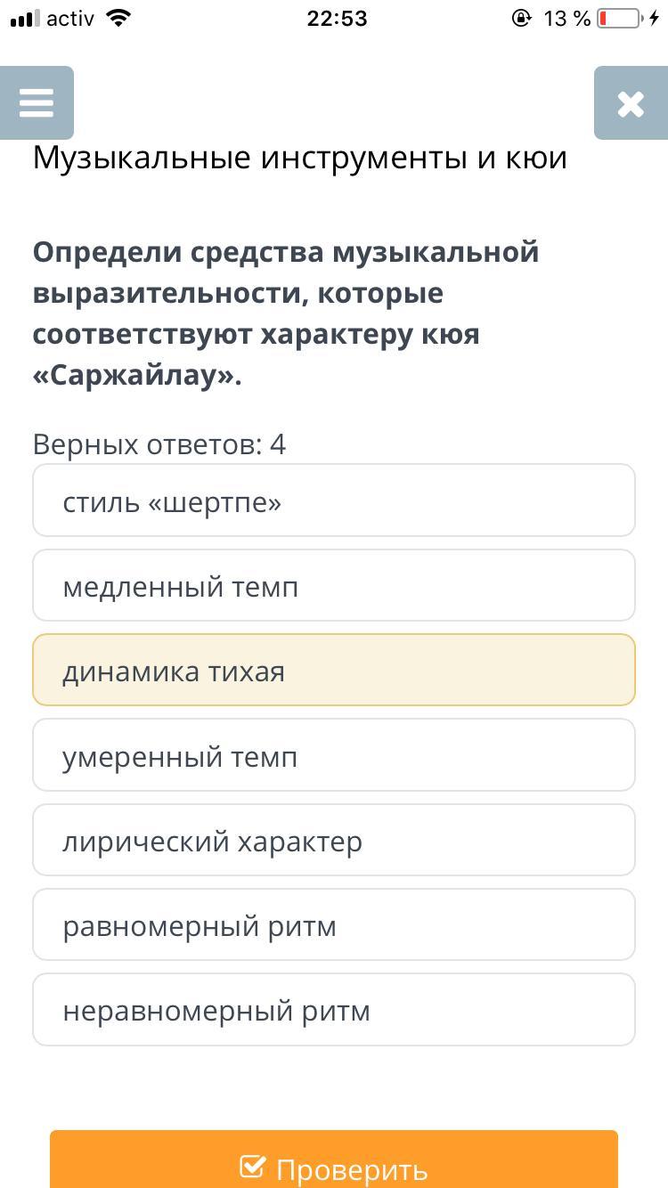
Task: Select answer равномерный ритм
Action: click(334, 924)
